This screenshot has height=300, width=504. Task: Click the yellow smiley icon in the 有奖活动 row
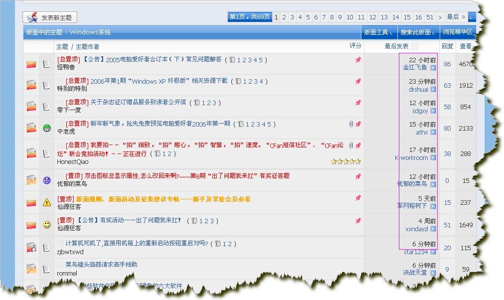[x=47, y=225]
